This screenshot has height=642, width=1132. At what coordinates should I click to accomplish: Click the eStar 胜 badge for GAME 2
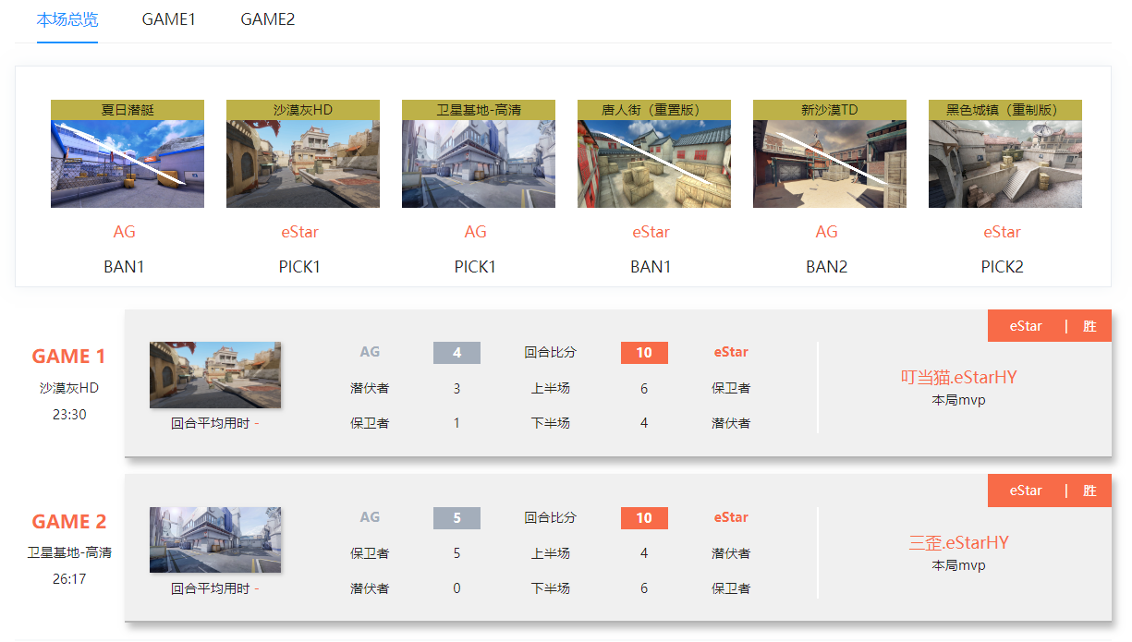pyautogui.click(x=1050, y=491)
